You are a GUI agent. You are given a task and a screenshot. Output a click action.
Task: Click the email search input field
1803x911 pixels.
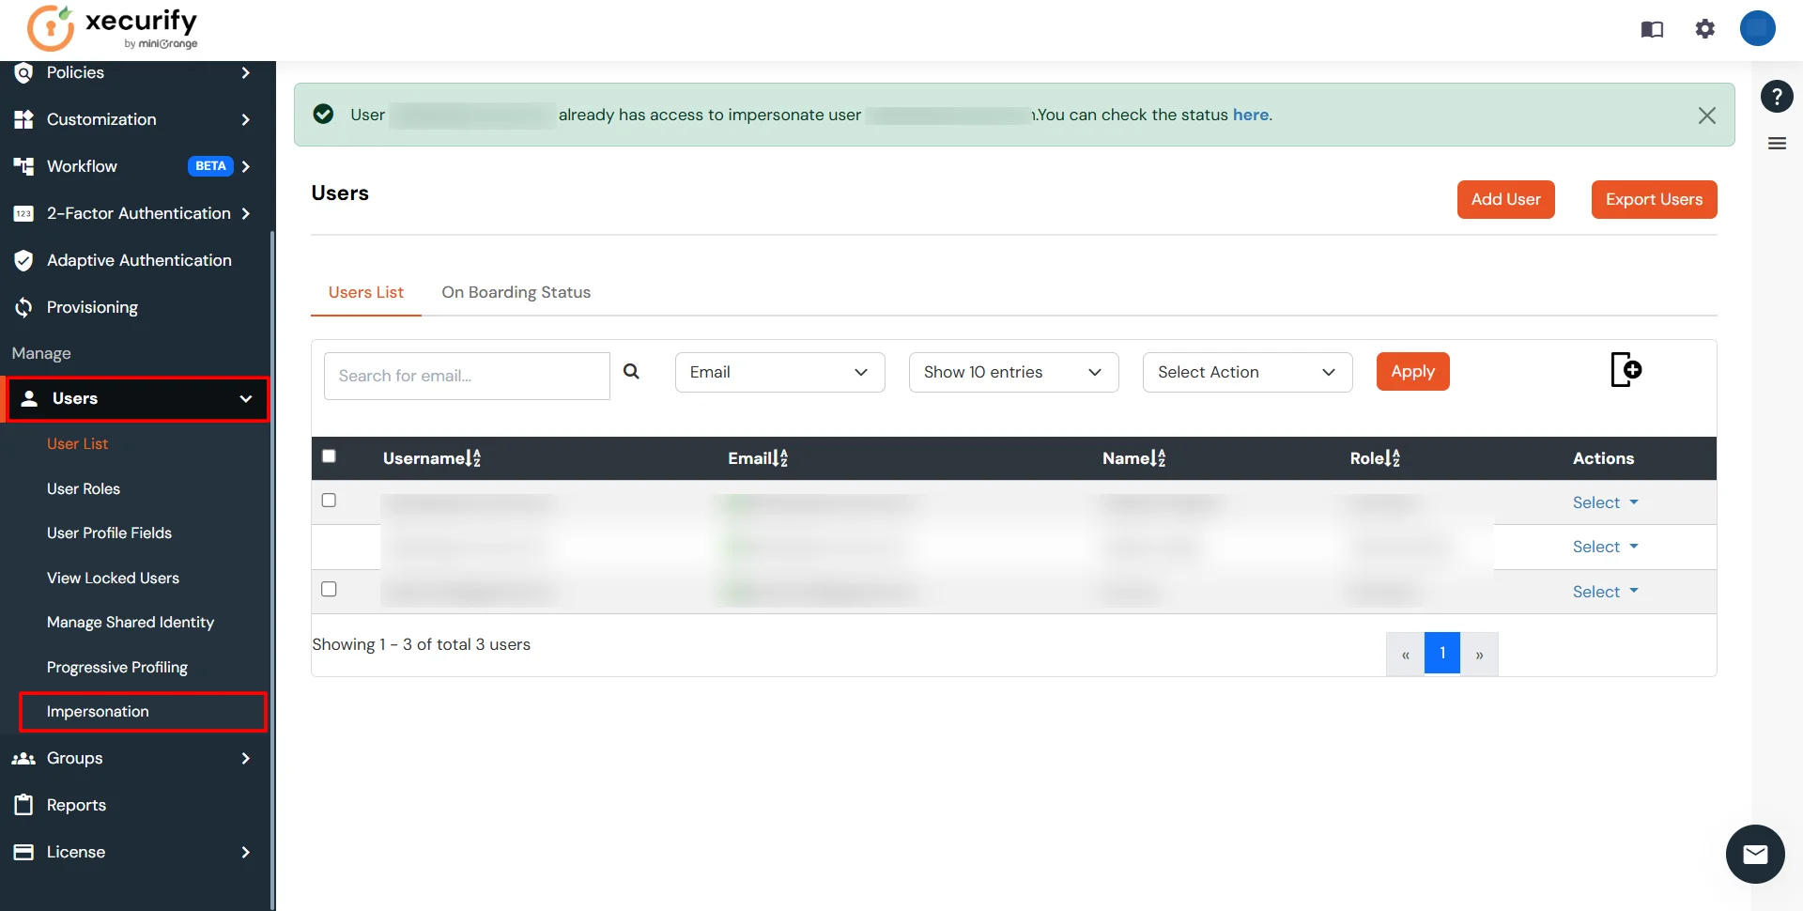coord(467,375)
